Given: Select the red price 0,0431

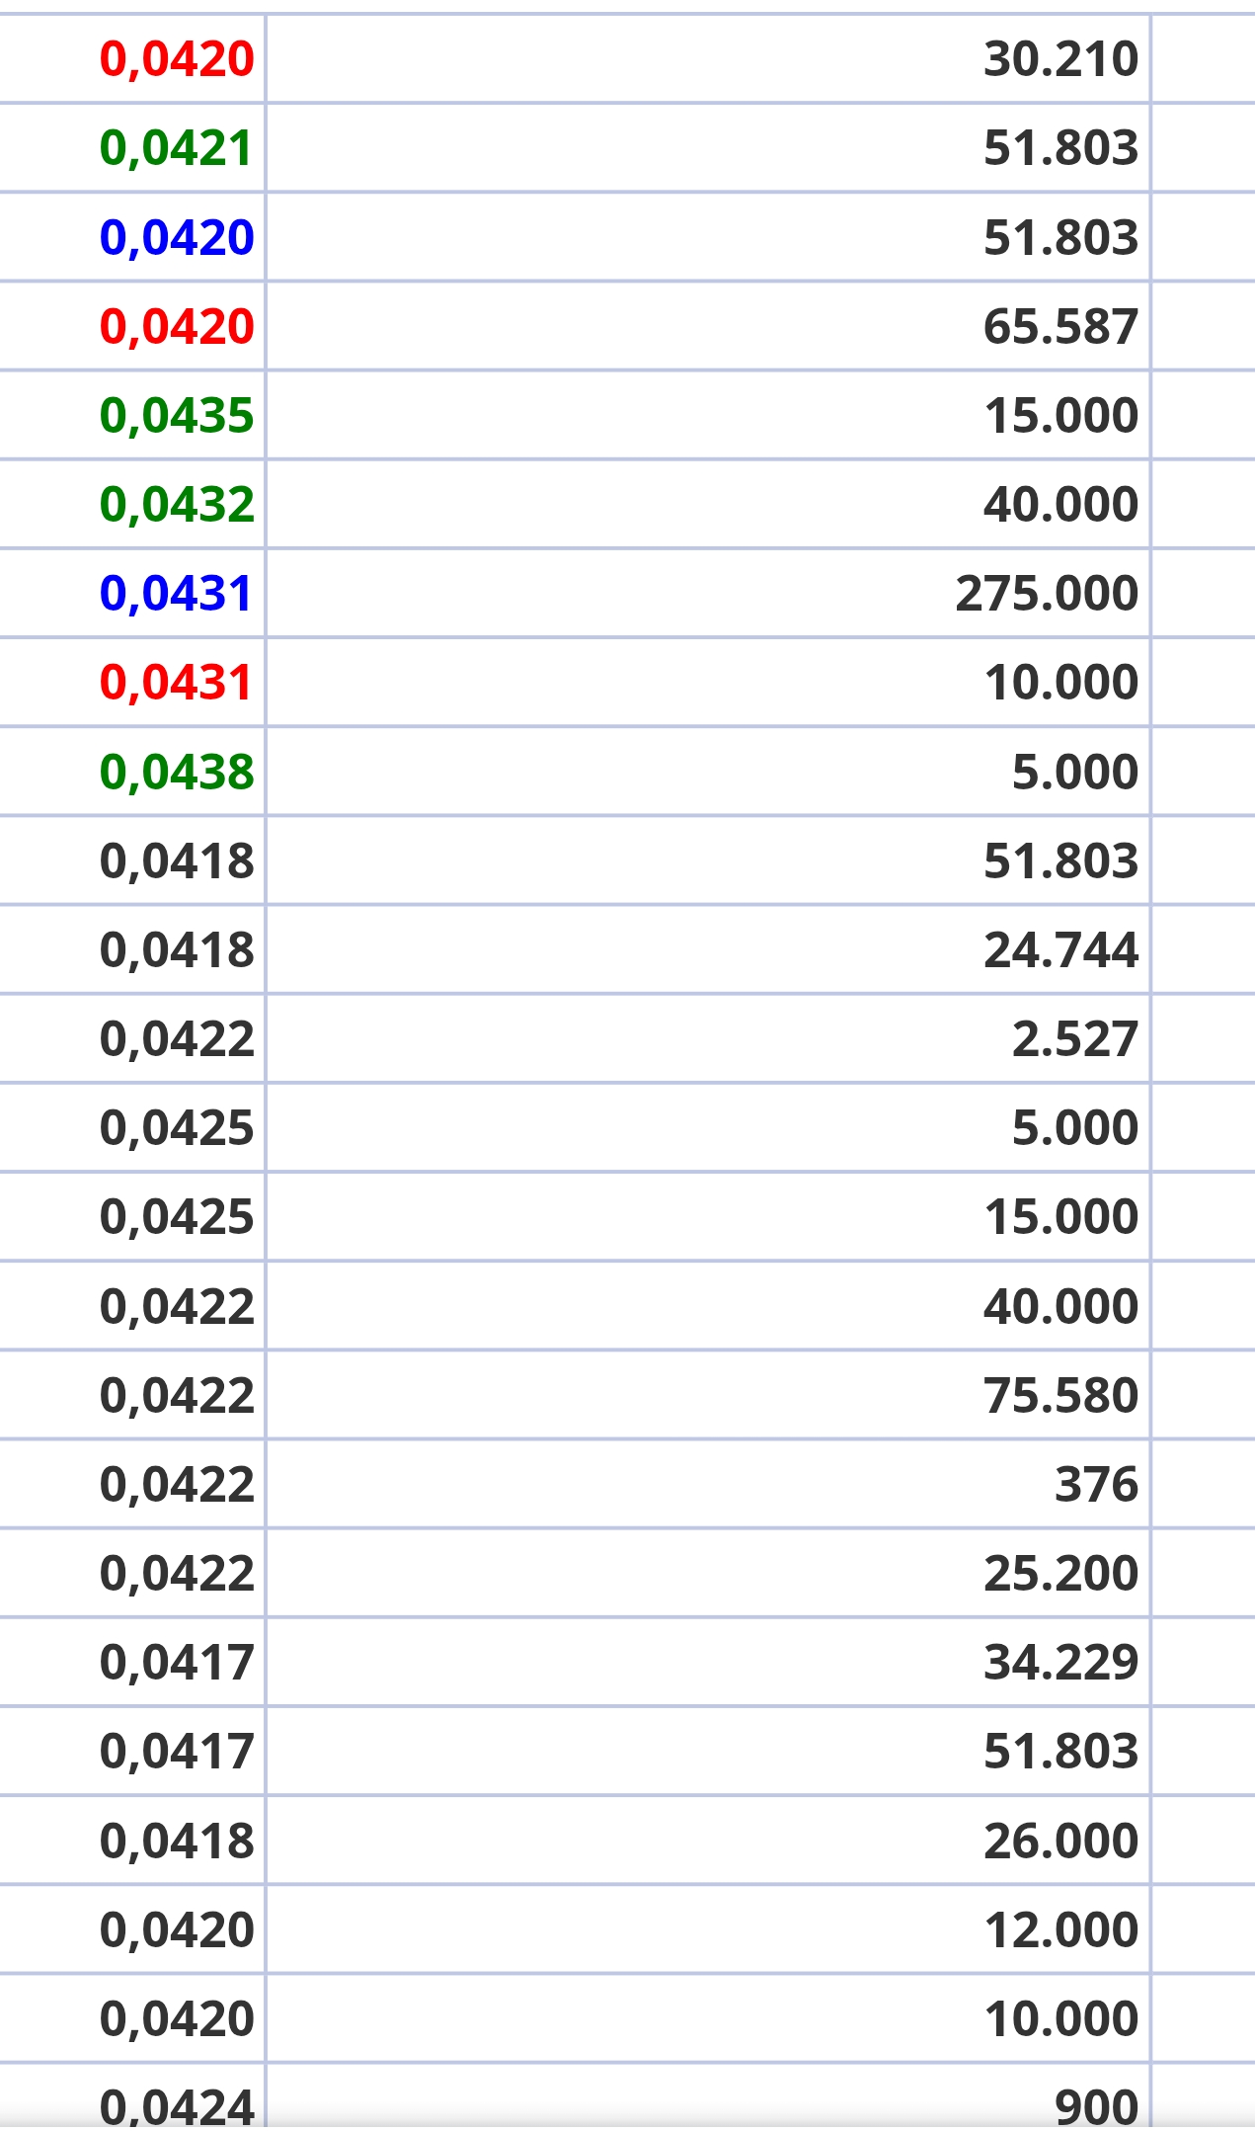Looking at the screenshot, I should 177,683.
